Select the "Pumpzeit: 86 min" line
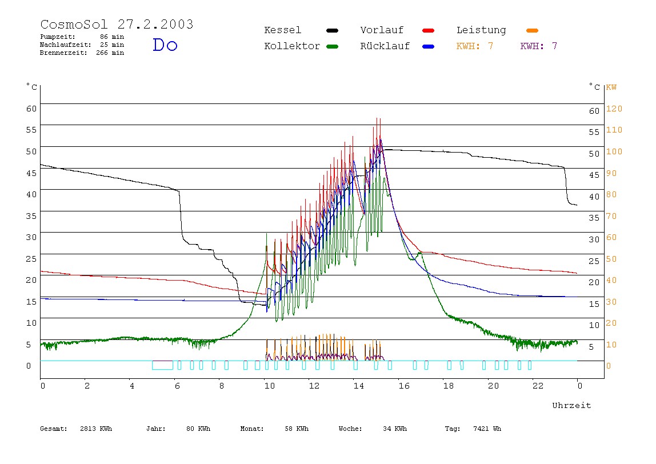This screenshot has width=656, height=464. tap(82, 37)
